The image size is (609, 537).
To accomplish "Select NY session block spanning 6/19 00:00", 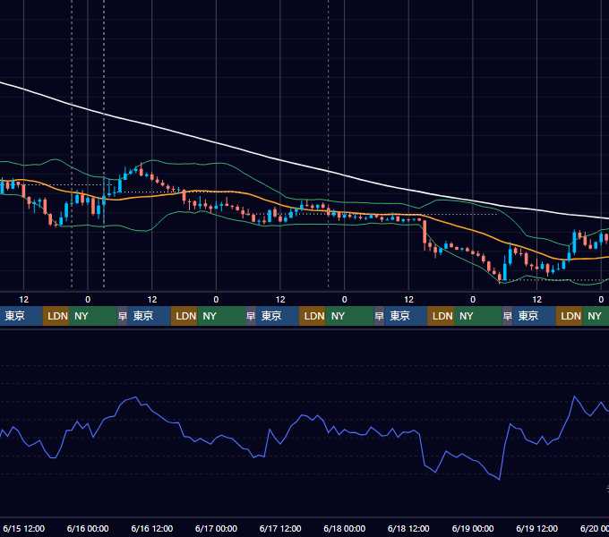I will click(x=478, y=316).
